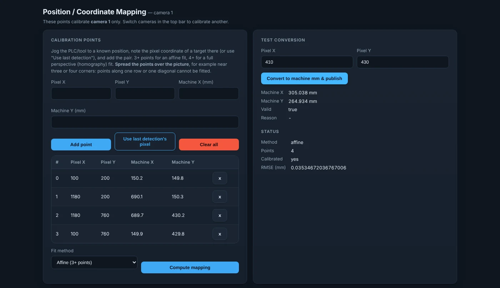Click the Pixel X calibration input field
Viewport: 500px width, 288px height.
(81, 93)
